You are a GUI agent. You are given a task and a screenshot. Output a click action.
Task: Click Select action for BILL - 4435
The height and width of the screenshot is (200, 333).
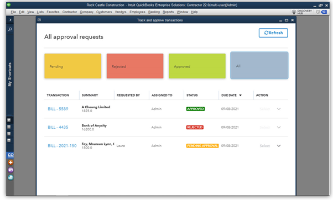tap(264, 127)
